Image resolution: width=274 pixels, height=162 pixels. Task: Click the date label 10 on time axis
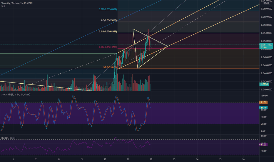tap(105, 159)
